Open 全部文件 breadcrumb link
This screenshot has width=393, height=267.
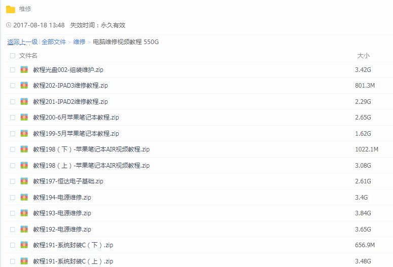point(54,42)
